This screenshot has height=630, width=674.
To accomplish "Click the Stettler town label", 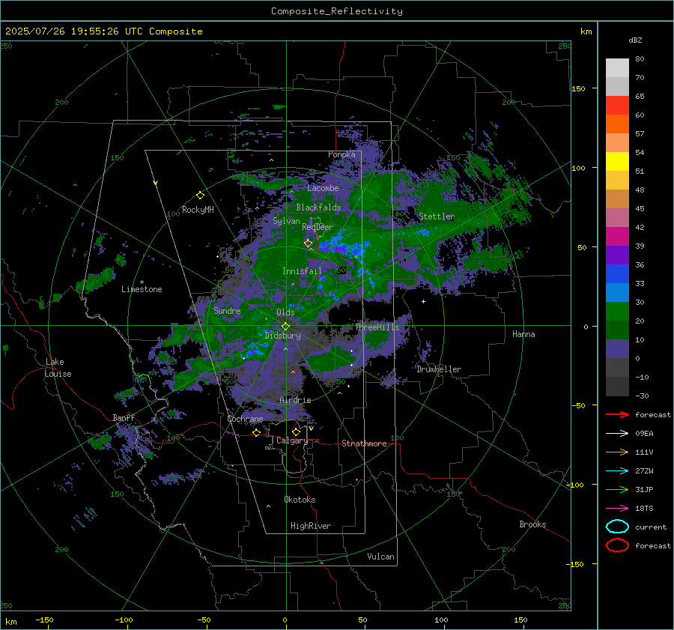I will click(437, 216).
